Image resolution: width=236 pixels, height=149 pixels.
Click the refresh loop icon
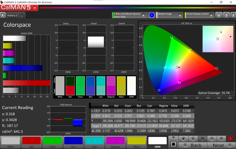click(221, 139)
